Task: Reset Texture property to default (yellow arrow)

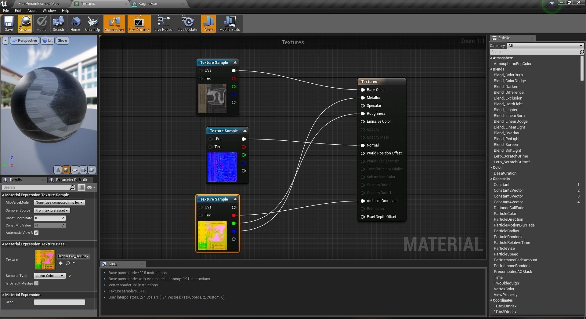Action: 74,263
